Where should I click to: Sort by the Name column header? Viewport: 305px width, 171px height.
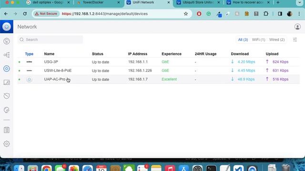pyautogui.click(x=49, y=54)
